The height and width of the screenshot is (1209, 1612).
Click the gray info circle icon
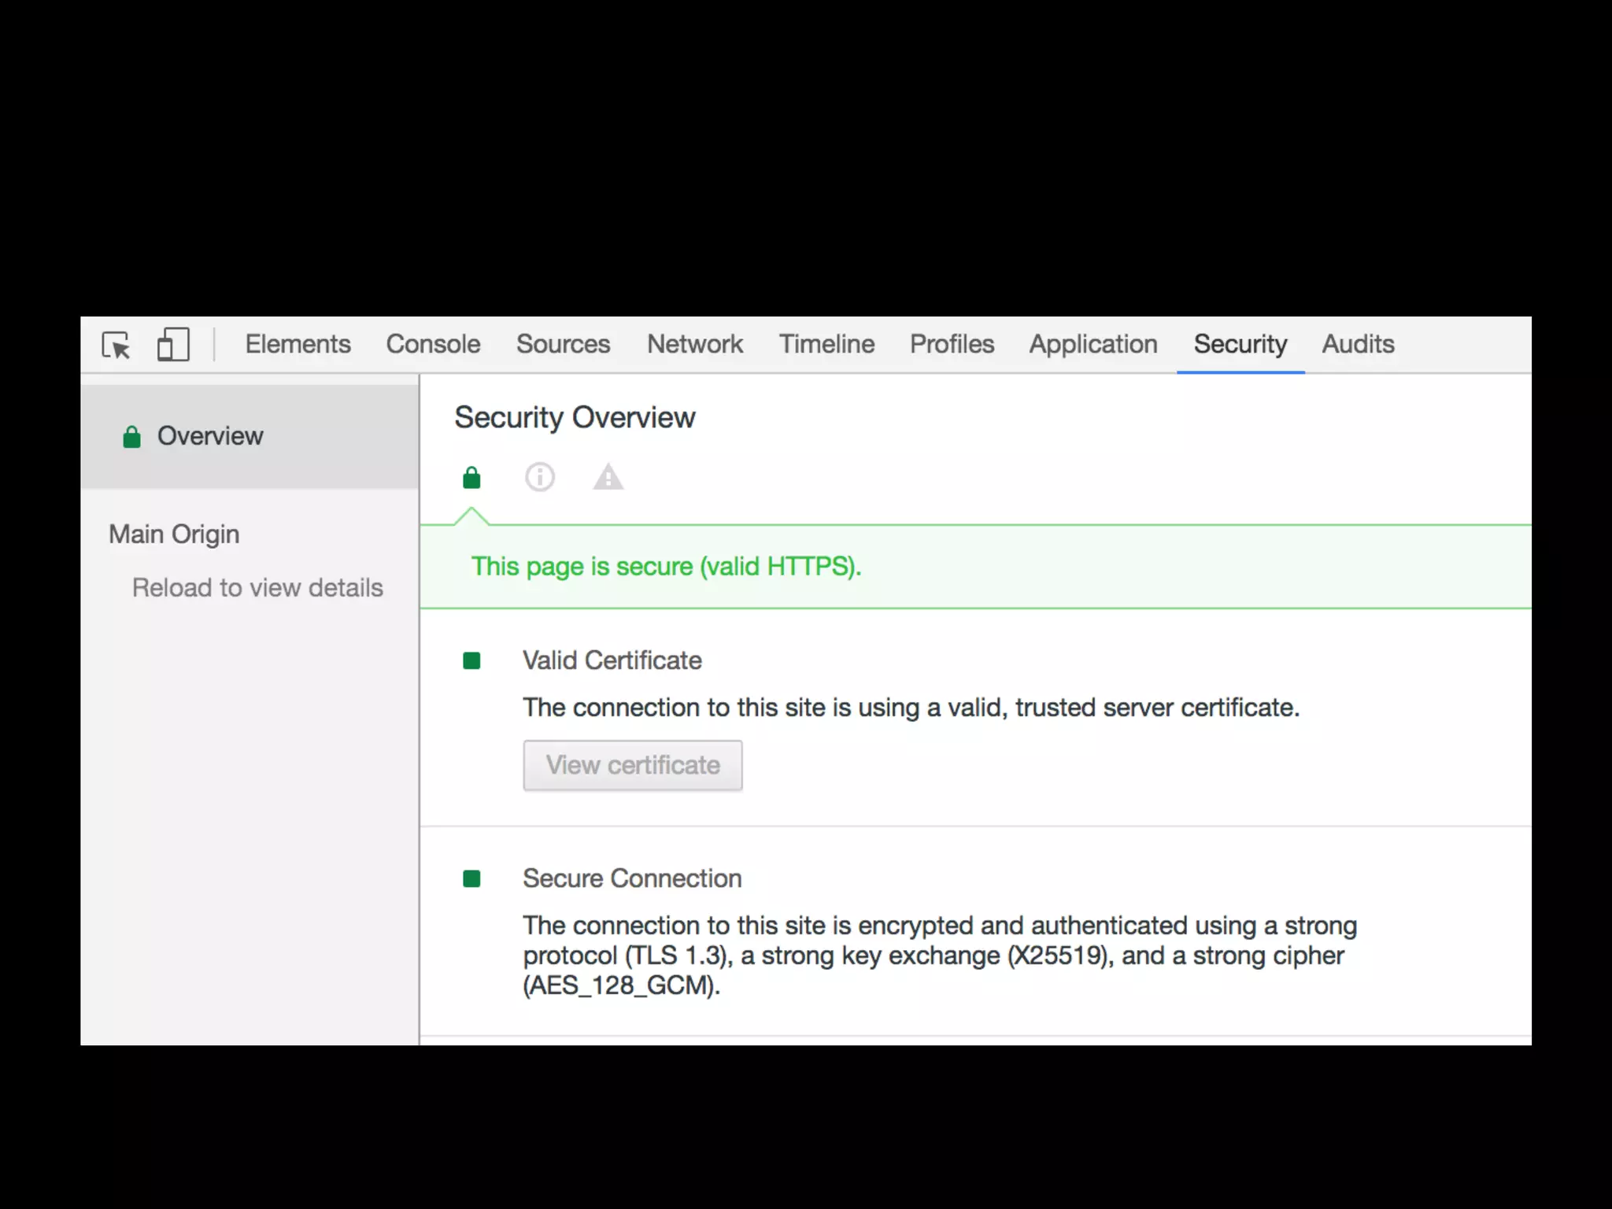(x=540, y=477)
